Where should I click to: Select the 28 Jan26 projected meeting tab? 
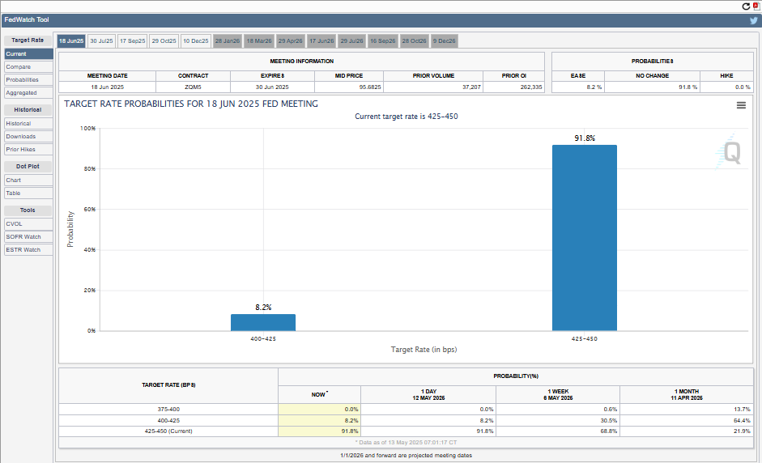[x=227, y=40]
